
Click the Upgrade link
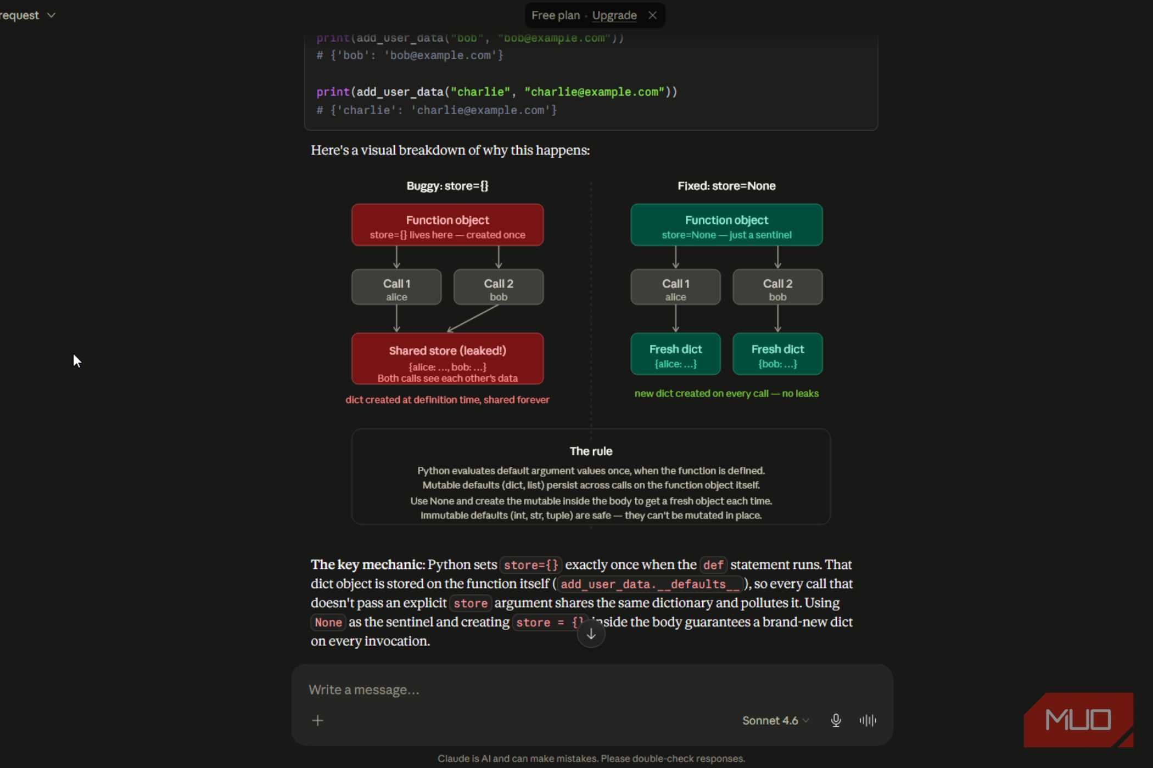click(614, 15)
